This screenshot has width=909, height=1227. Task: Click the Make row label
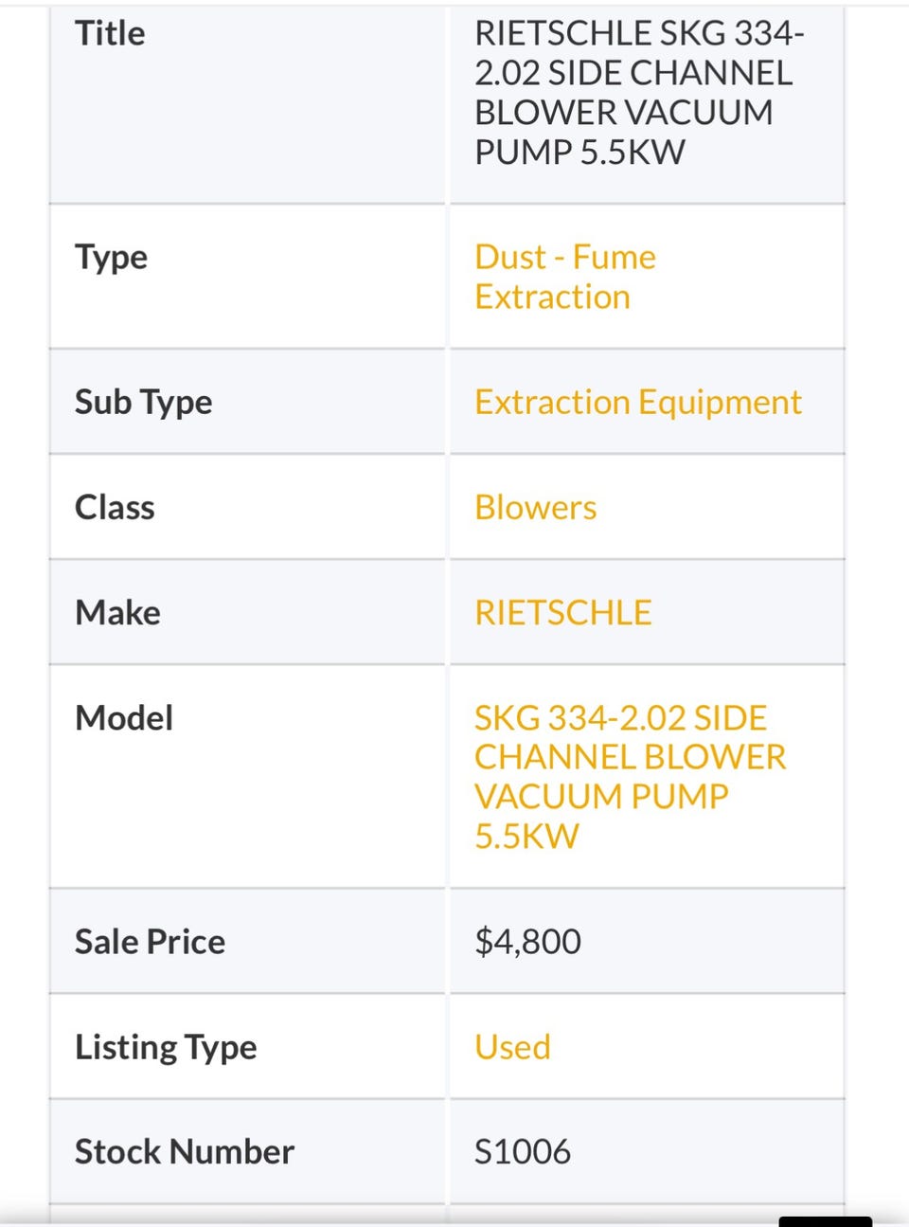(x=117, y=613)
